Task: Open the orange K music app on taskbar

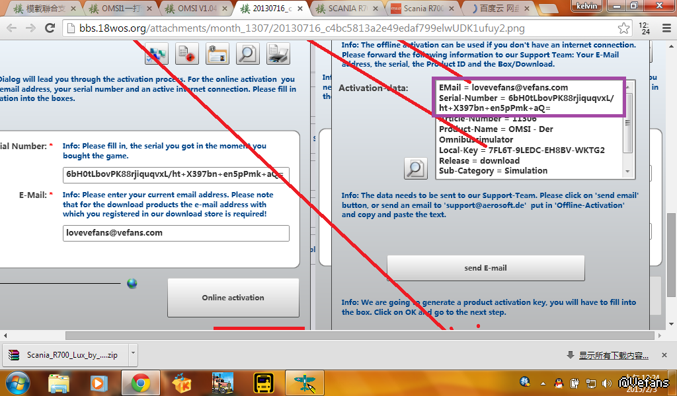Action: click(182, 383)
